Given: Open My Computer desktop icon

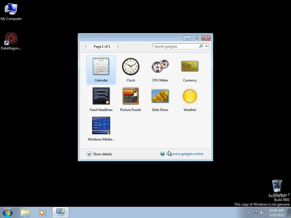Looking at the screenshot, I should click(11, 12).
